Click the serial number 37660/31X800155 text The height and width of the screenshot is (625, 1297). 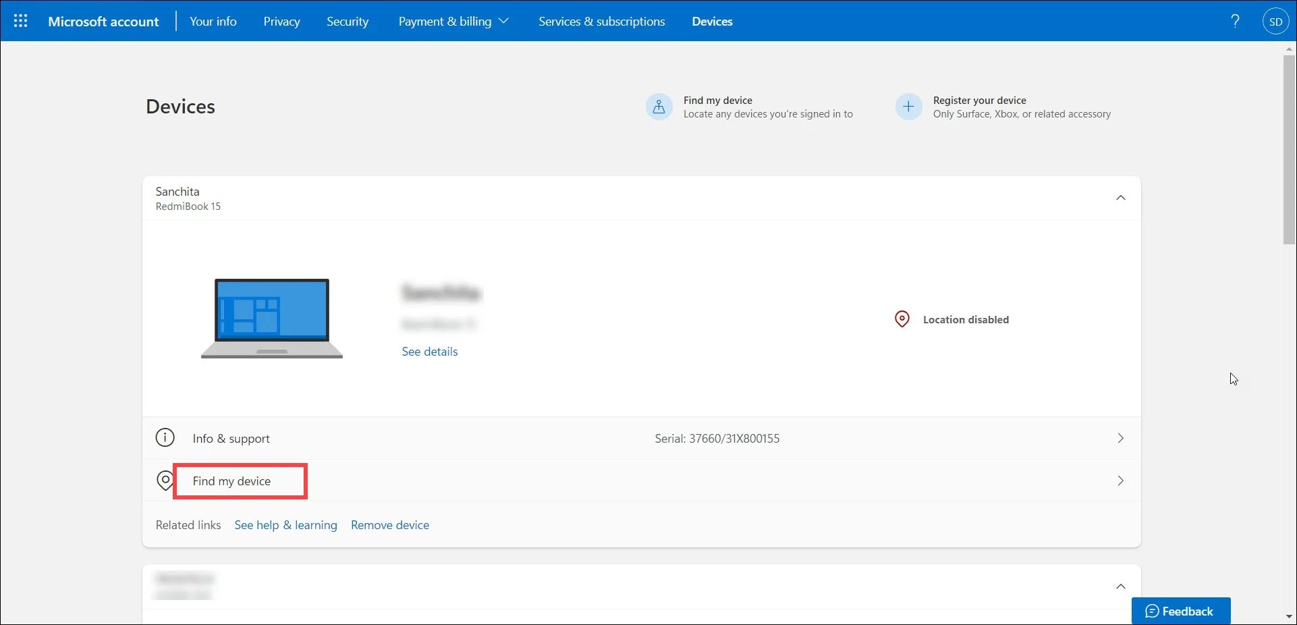(x=717, y=439)
